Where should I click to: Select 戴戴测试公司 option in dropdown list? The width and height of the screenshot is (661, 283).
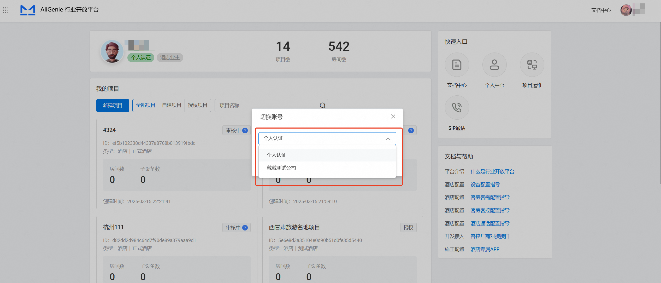(x=327, y=168)
